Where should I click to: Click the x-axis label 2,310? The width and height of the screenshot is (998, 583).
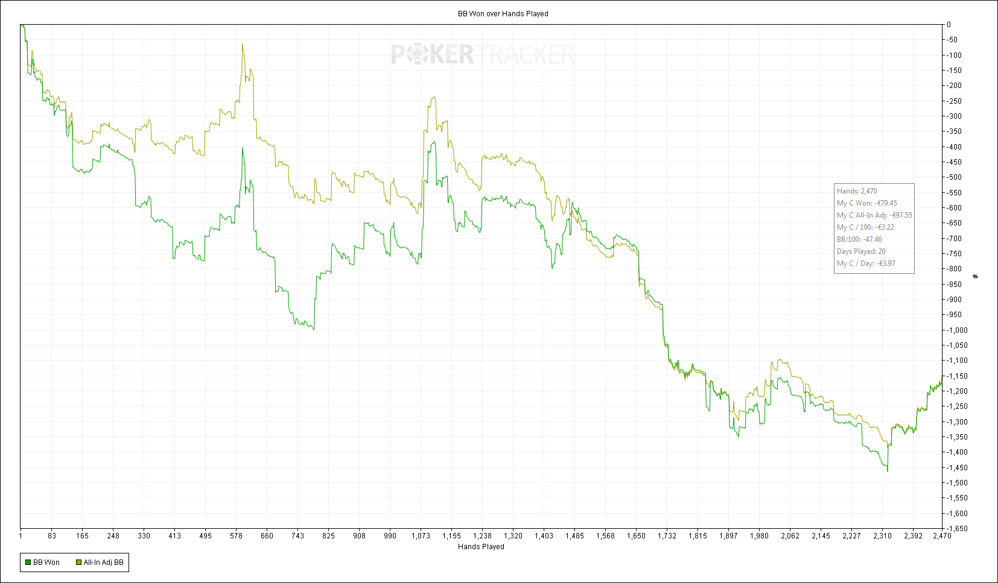[x=882, y=536]
